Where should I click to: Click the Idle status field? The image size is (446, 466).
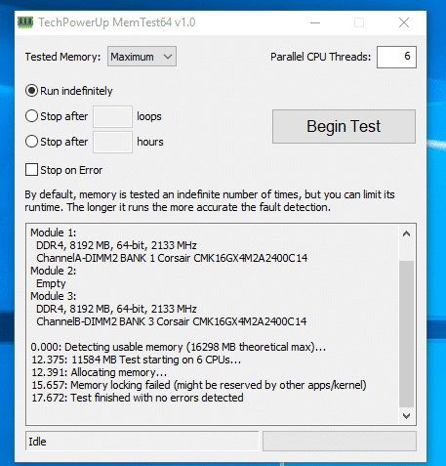tap(142, 442)
